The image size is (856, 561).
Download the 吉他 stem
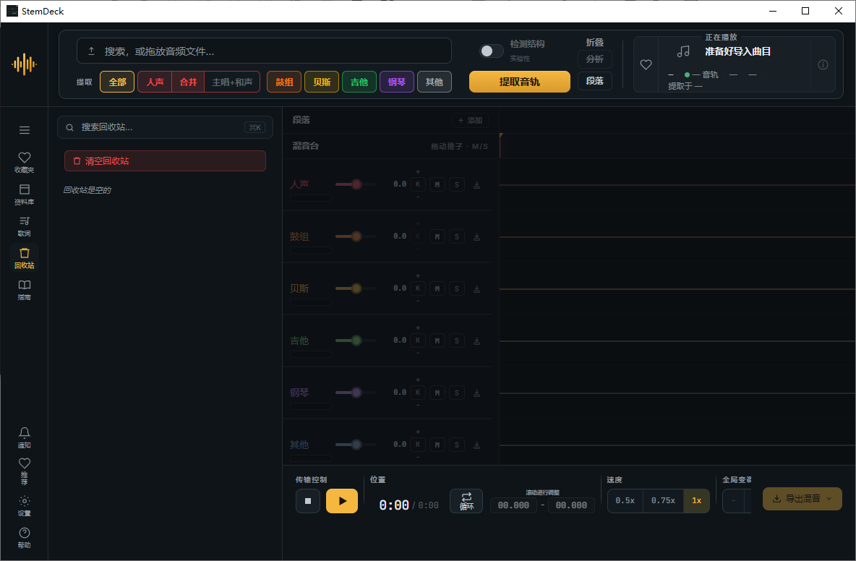pyautogui.click(x=476, y=341)
